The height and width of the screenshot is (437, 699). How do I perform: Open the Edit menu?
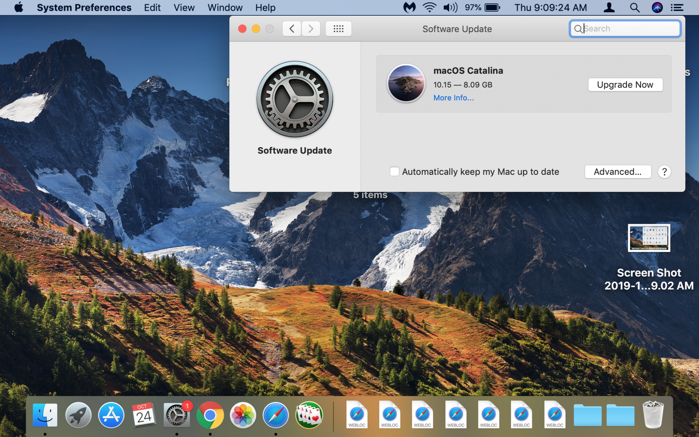(x=152, y=7)
